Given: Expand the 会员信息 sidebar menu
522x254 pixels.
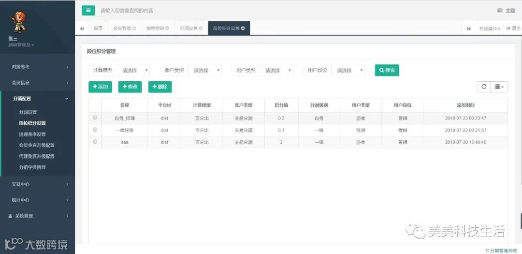Looking at the screenshot, I should click(37, 83).
